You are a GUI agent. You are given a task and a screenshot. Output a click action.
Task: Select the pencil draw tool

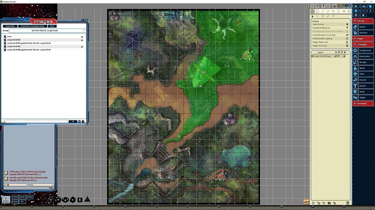coord(328,16)
